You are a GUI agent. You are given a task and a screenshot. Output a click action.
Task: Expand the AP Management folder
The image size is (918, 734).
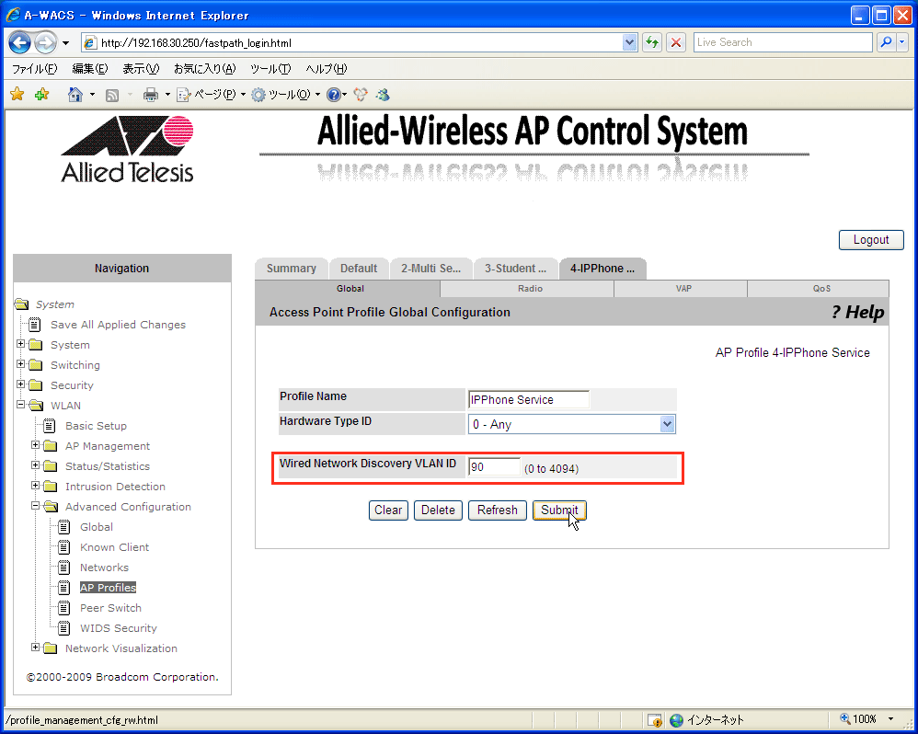(x=36, y=445)
